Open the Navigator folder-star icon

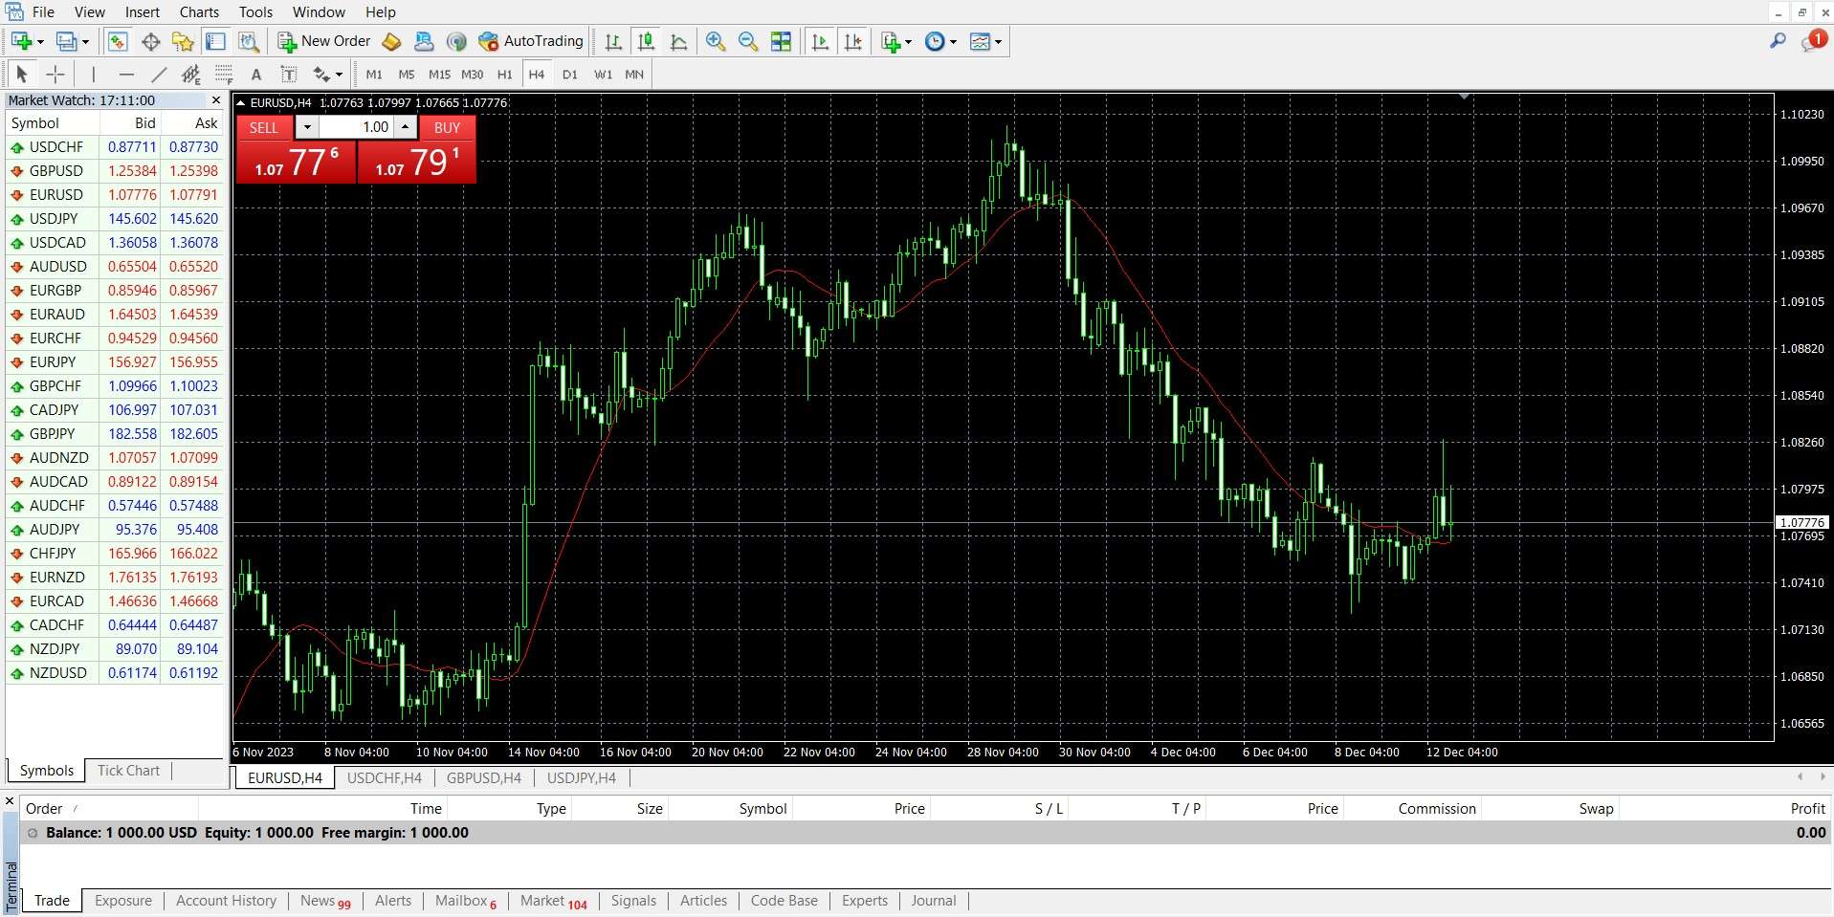tap(183, 41)
